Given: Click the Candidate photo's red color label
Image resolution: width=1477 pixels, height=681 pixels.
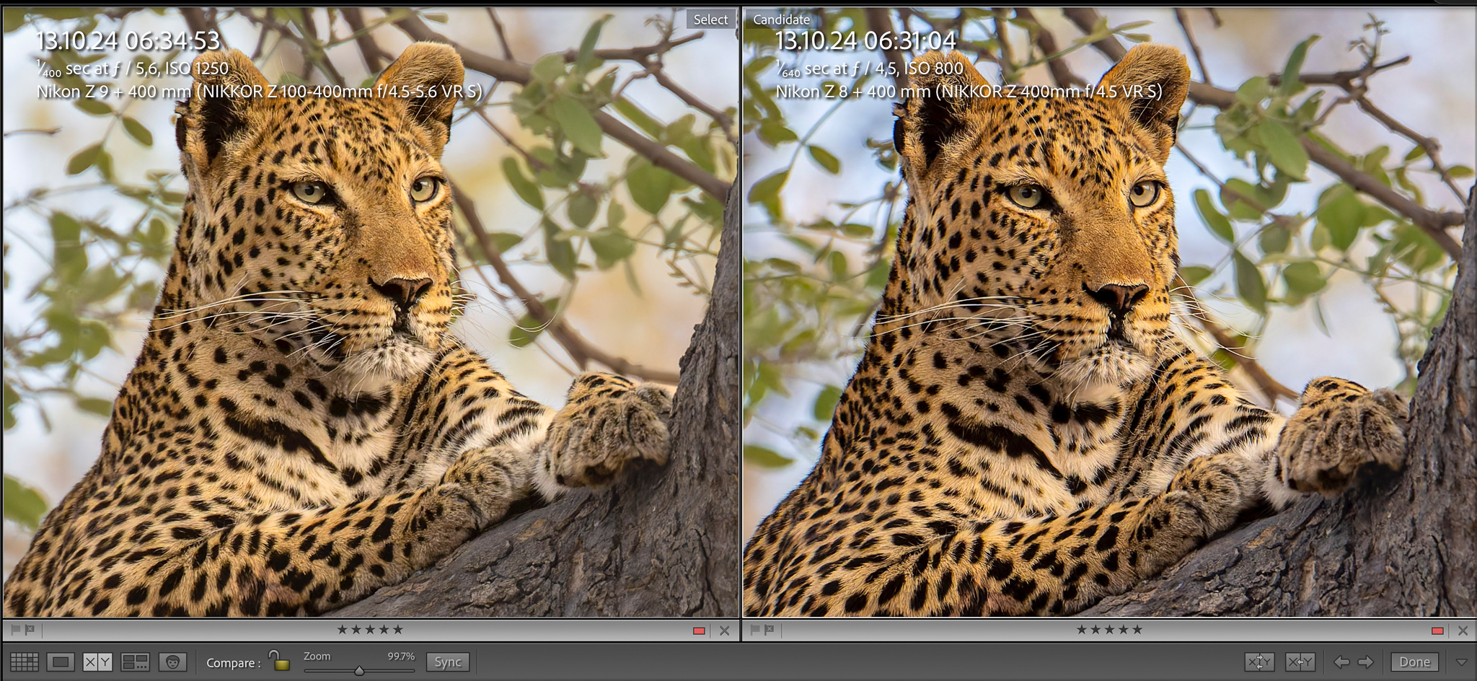Looking at the screenshot, I should (1437, 631).
